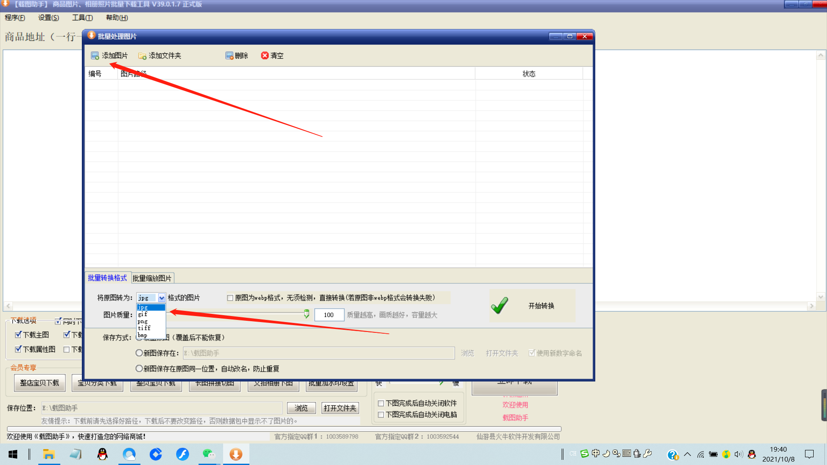Open File Explorer in the taskbar

(49, 454)
